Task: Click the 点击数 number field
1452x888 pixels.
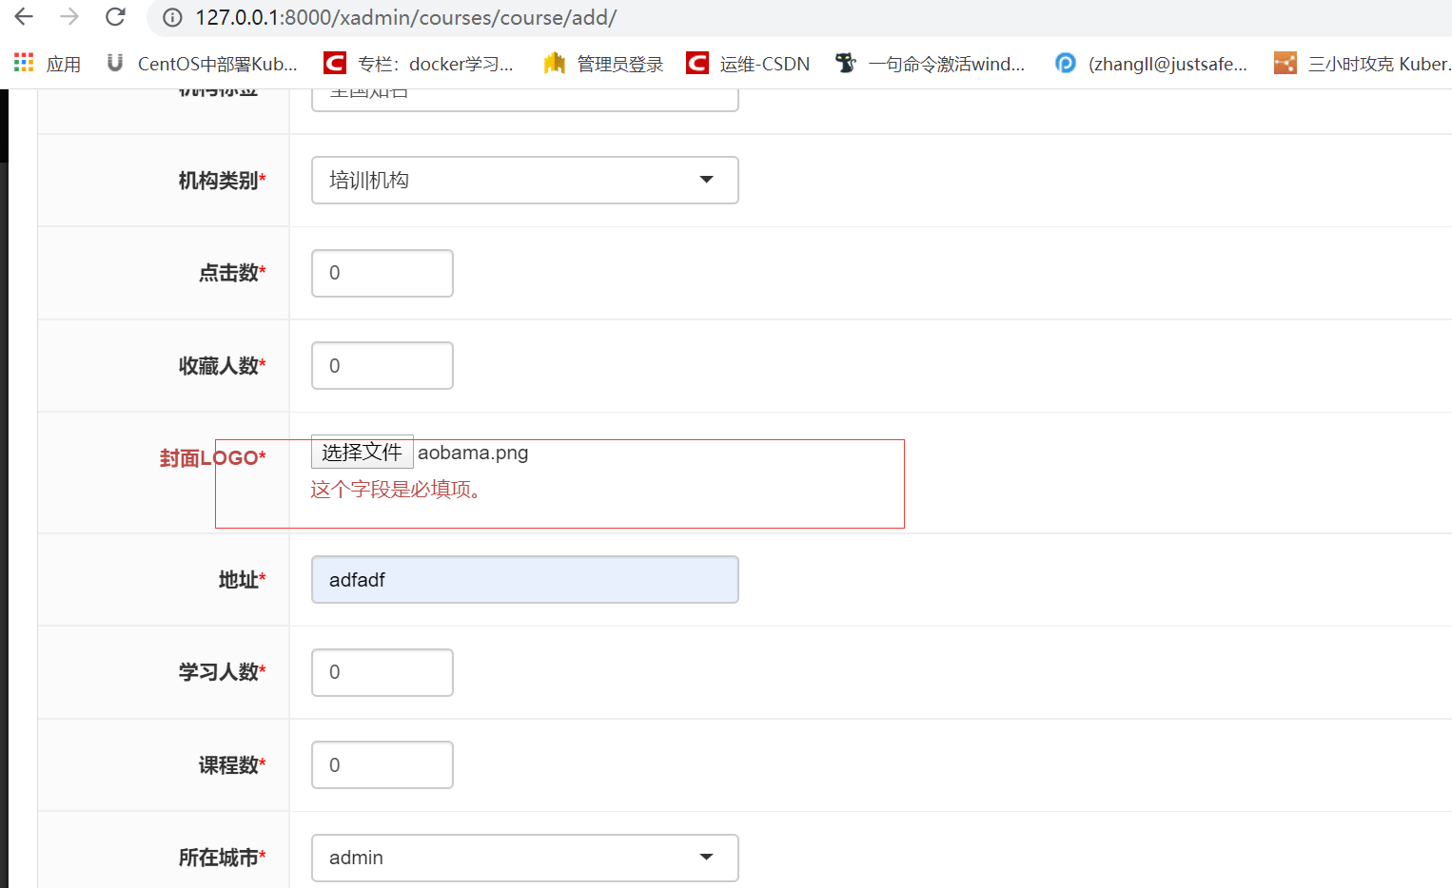Action: [383, 273]
